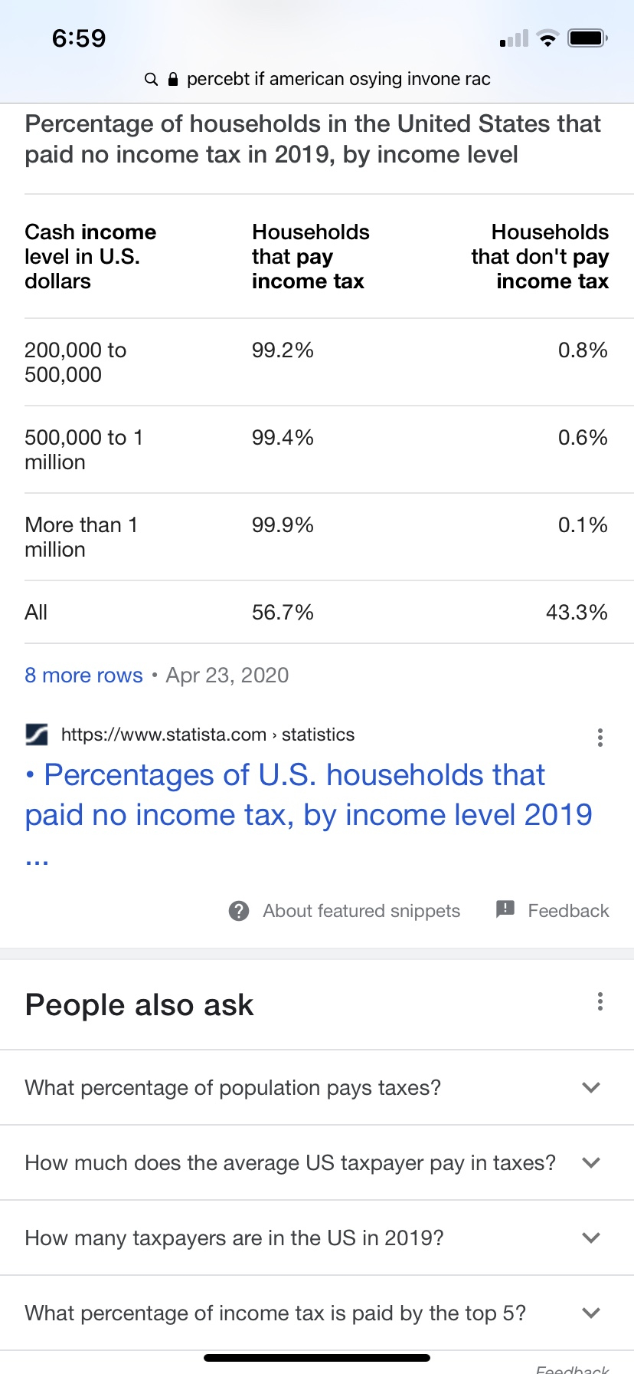Tap the home indicator bar at bottom
This screenshot has height=1374, width=634.
point(317,1358)
